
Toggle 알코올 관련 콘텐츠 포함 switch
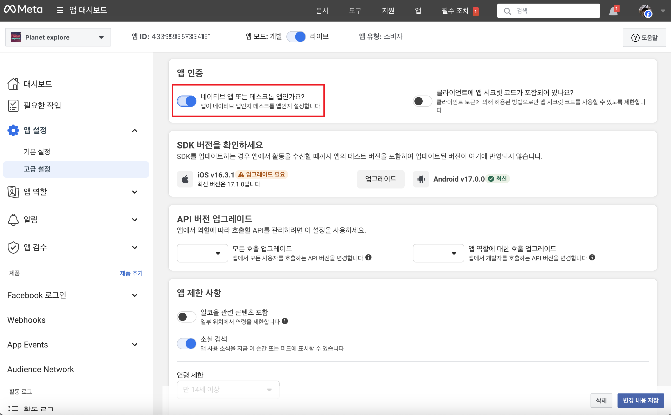point(187,317)
